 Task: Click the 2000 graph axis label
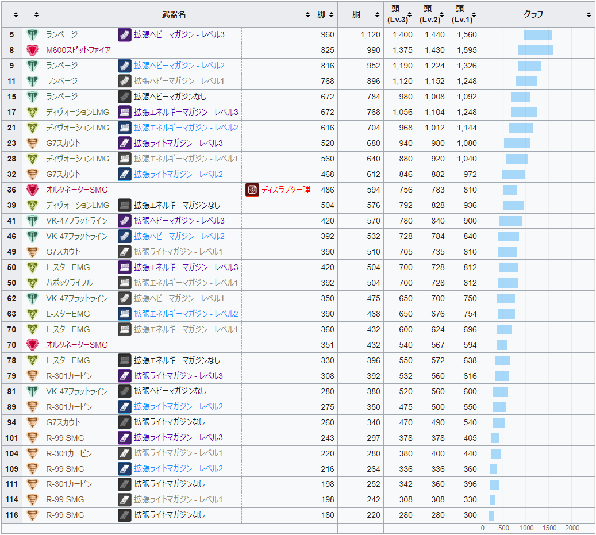572,528
